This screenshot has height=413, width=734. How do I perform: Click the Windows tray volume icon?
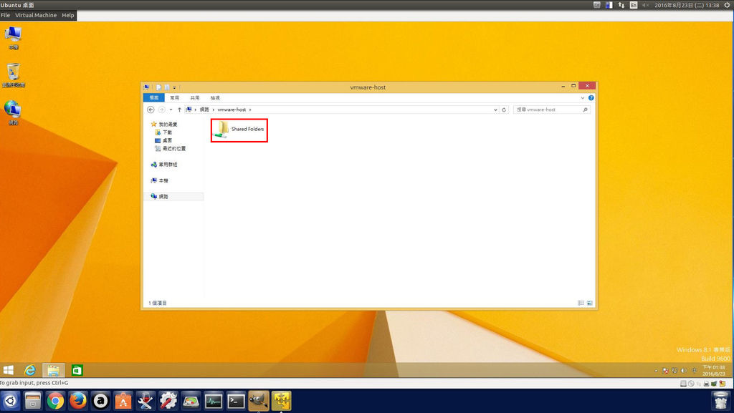click(x=684, y=371)
